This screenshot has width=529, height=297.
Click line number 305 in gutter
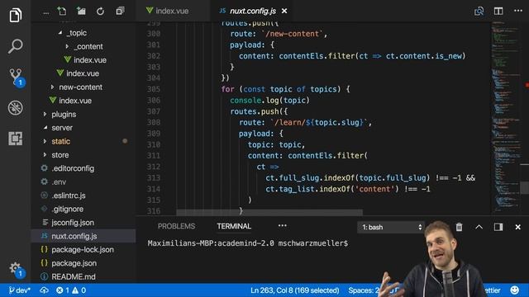tap(154, 89)
